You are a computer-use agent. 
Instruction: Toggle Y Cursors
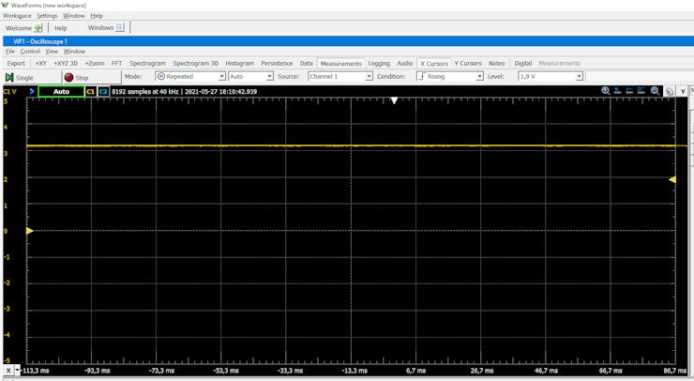click(468, 64)
